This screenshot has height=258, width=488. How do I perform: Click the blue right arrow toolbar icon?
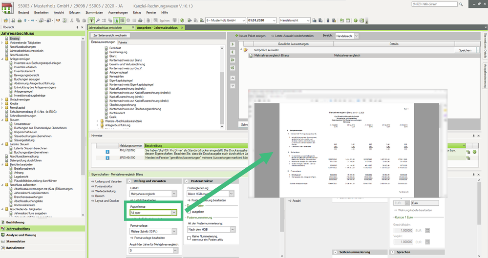[32, 20]
